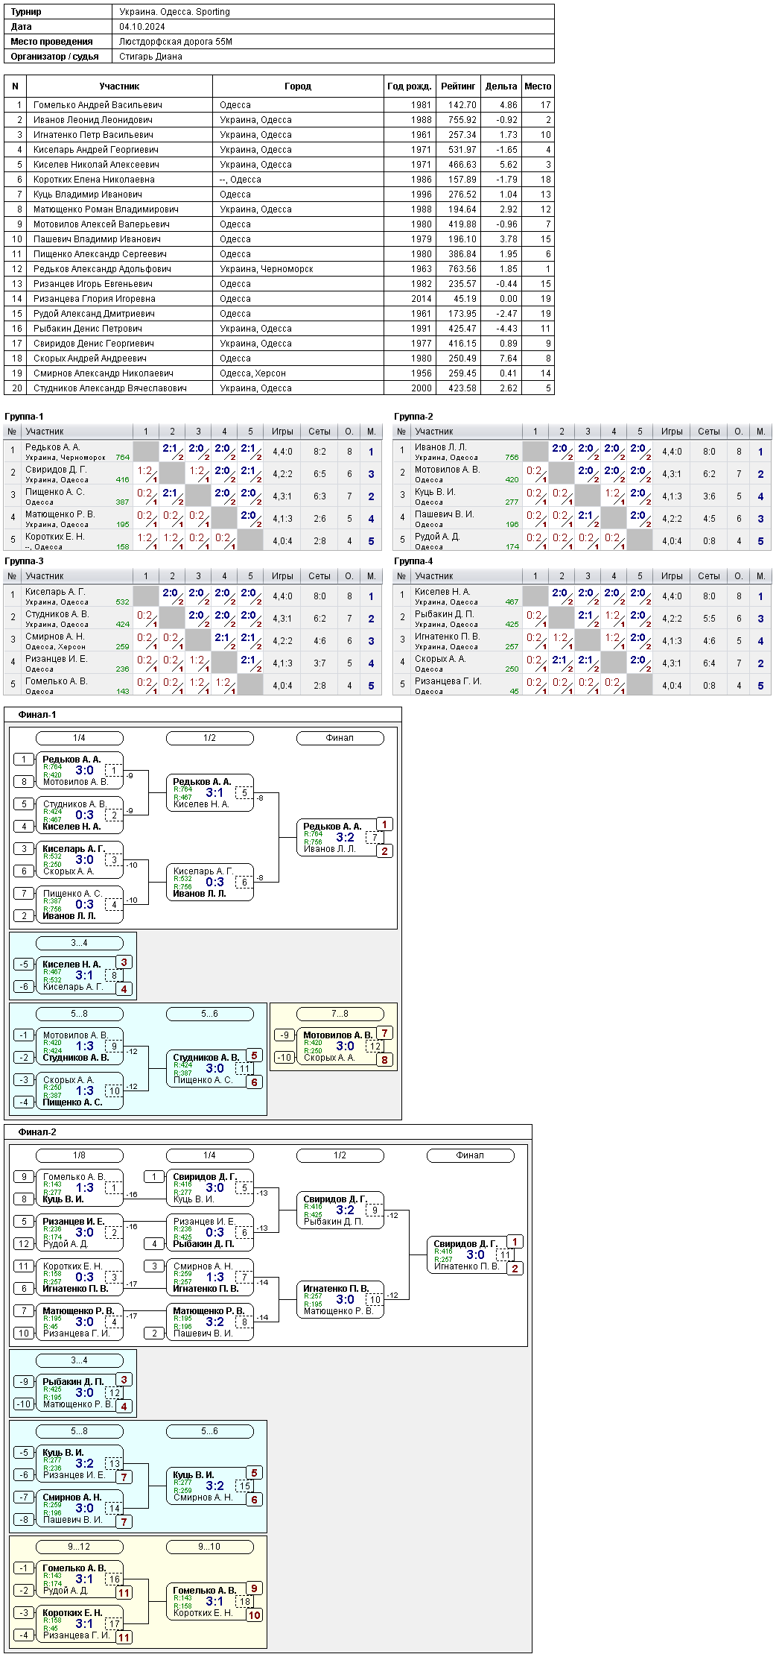This screenshot has width=779, height=1657.
Task: Open the match Мотовилов vs Скорых for 7th place
Action: coord(340,1047)
